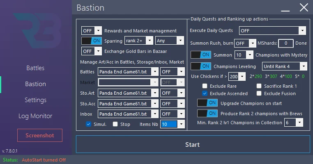
Task: Close the Bastion window
Action: [304, 7]
